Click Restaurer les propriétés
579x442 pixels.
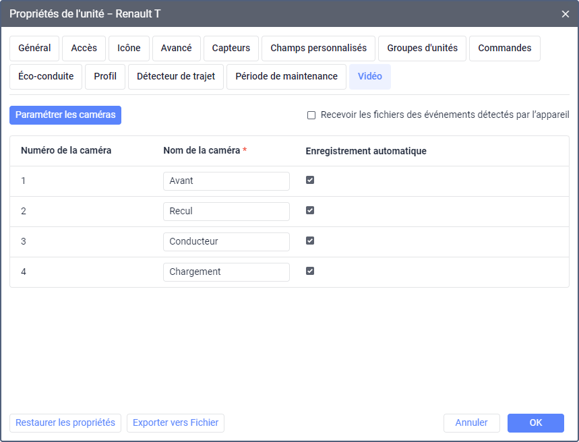click(x=65, y=423)
